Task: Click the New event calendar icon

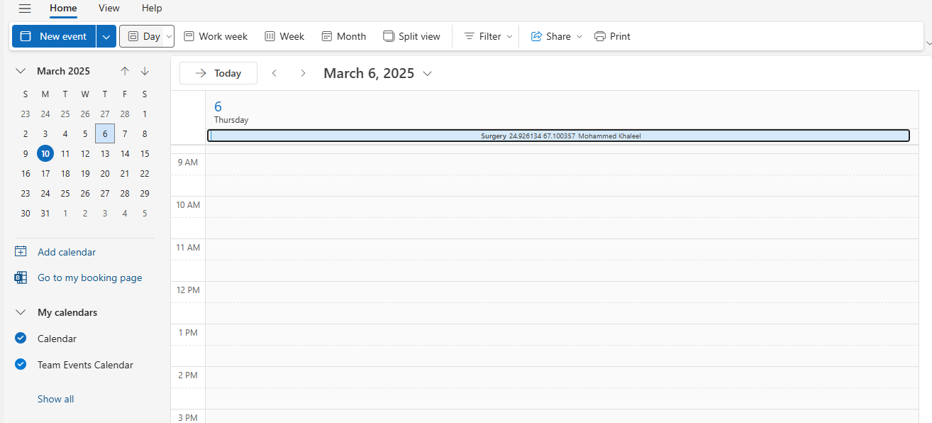Action: [26, 36]
